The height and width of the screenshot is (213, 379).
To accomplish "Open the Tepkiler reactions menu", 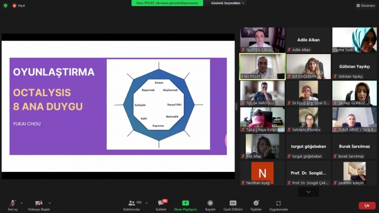I will pyautogui.click(x=256, y=205).
